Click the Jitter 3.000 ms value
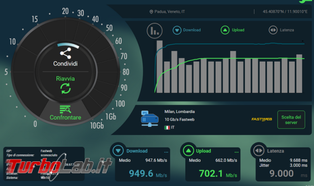This screenshot has height=186, width=314. (x=299, y=165)
